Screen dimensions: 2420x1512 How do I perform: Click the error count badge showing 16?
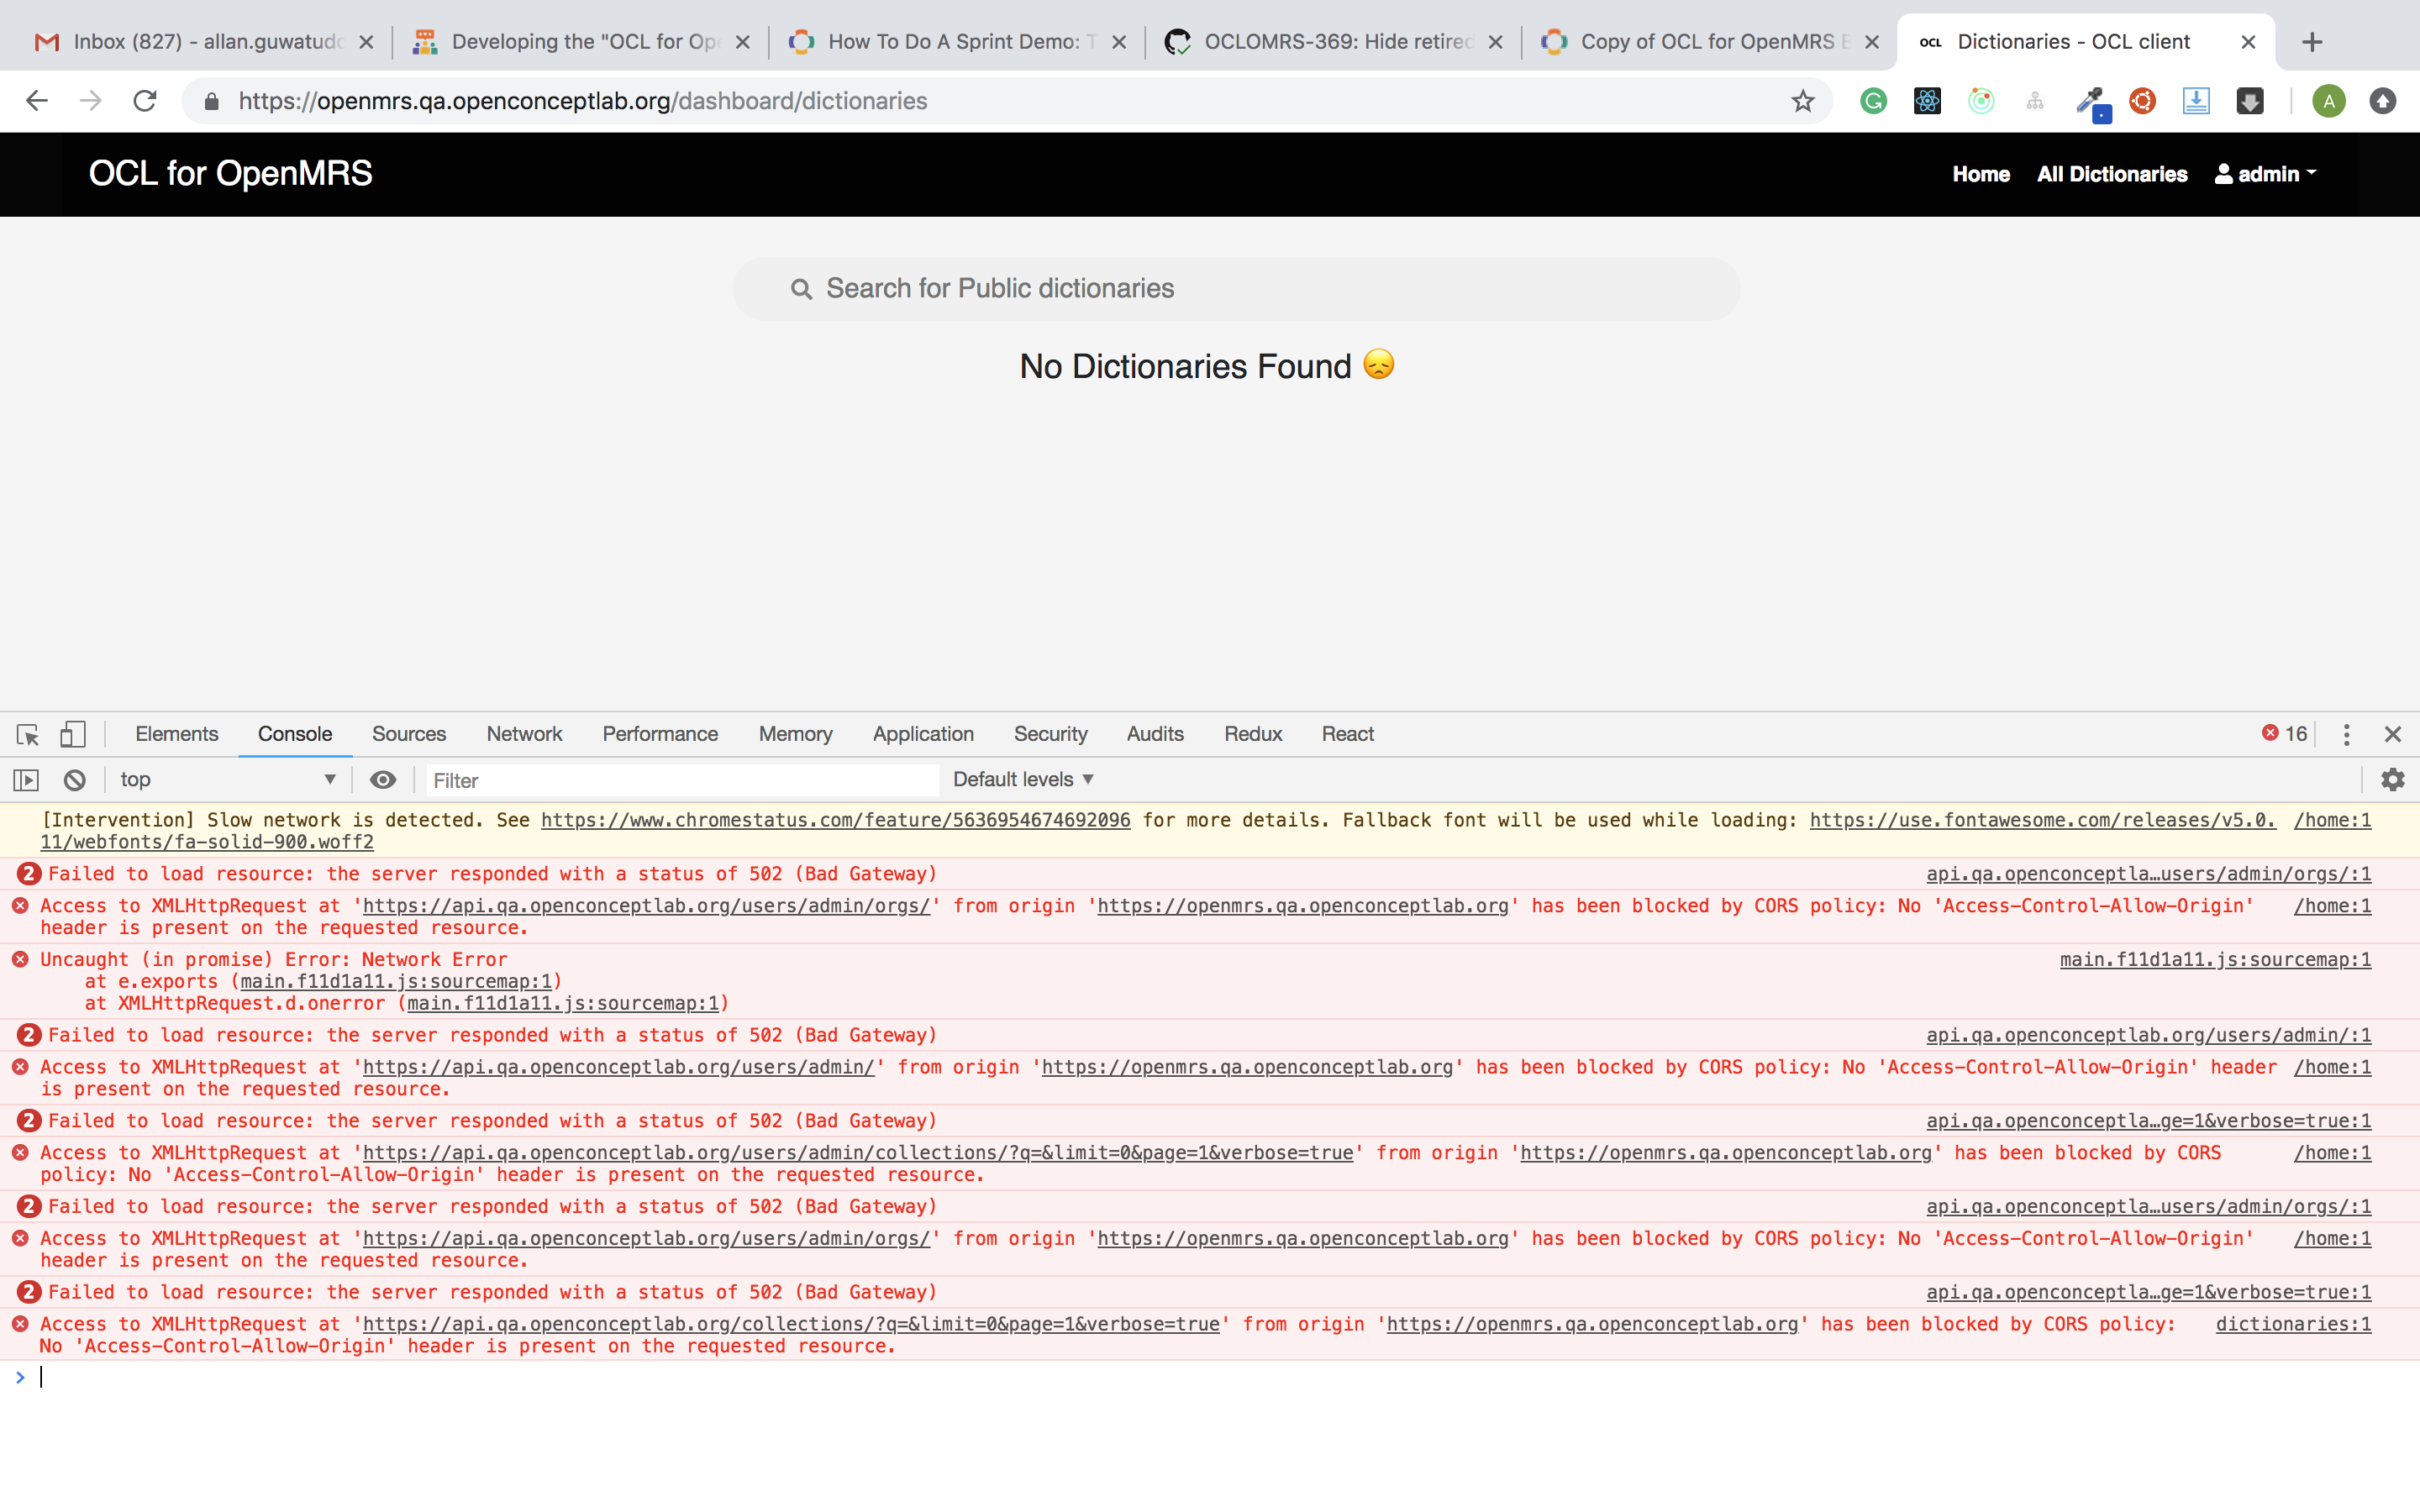tap(2284, 734)
